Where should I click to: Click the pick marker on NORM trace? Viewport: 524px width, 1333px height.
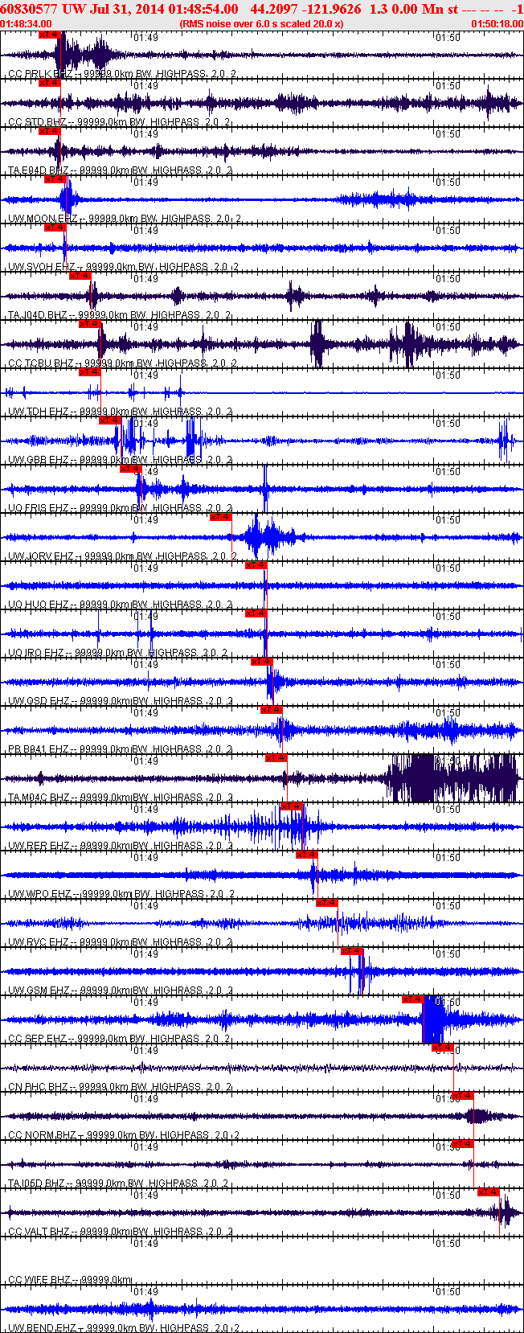pos(462,1096)
